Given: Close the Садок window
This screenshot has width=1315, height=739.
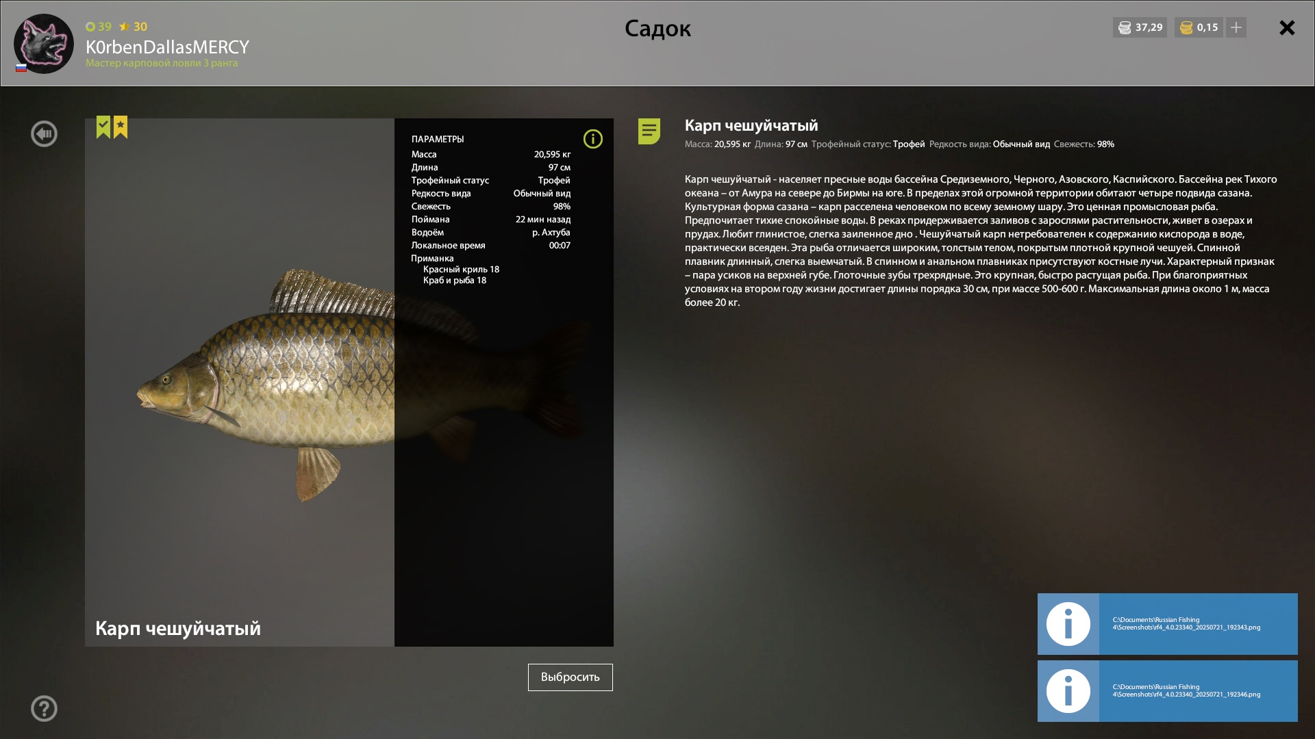Looking at the screenshot, I should point(1287,27).
